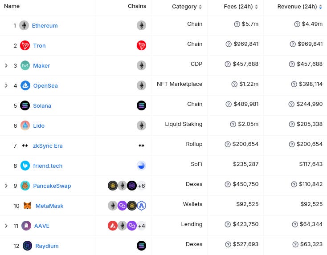Click the Rollup category cell
This screenshot has width=327, height=255.
coord(194,144)
